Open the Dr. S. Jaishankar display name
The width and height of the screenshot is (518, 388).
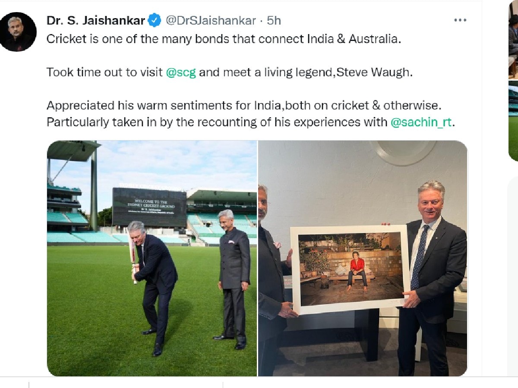coord(96,20)
